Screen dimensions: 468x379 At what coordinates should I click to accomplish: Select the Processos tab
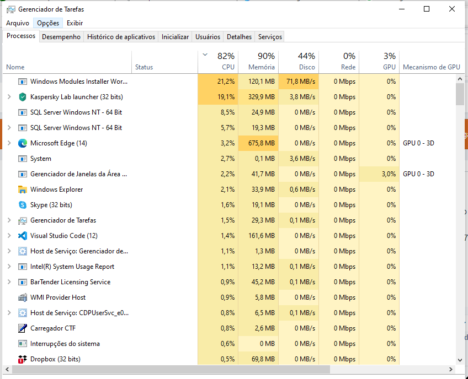point(21,36)
